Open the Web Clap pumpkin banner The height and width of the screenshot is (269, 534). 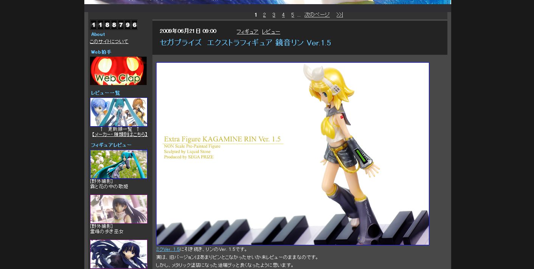[x=118, y=71]
